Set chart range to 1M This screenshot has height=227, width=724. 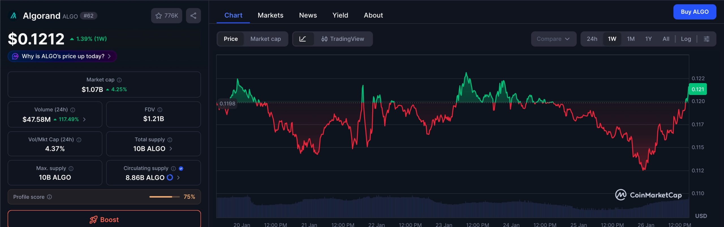[x=631, y=39]
